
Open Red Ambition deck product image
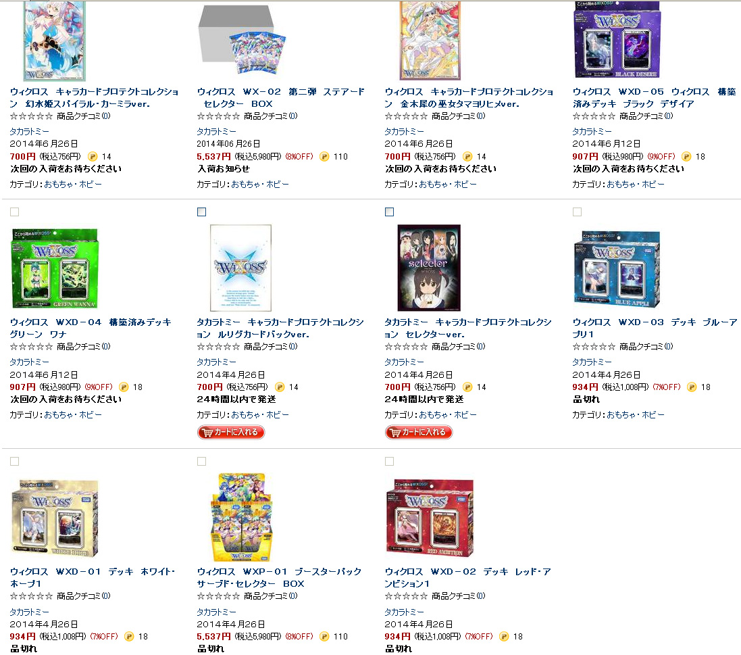[429, 518]
